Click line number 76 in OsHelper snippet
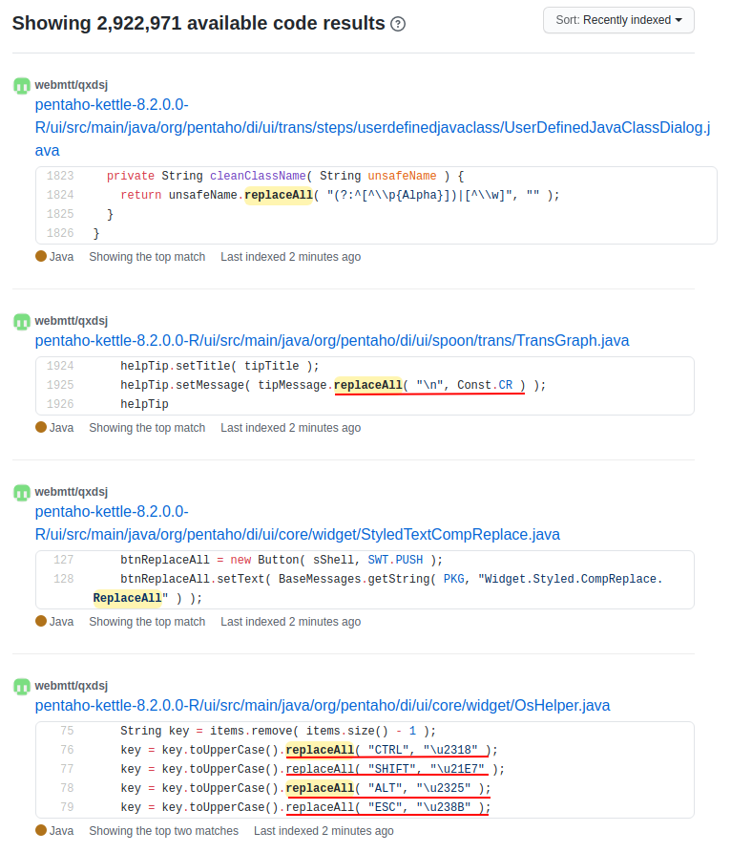 67,750
